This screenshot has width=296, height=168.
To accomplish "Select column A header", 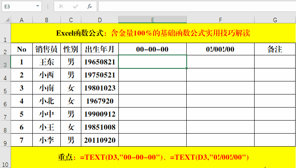I will (22, 20).
